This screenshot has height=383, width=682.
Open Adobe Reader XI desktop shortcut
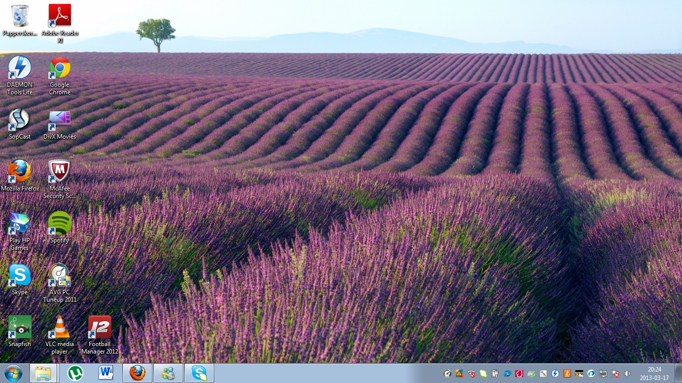[x=59, y=16]
